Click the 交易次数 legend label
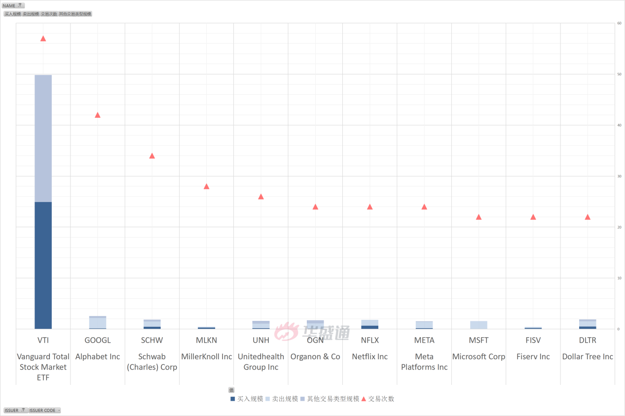Viewport: 625px width, 416px height. pyautogui.click(x=381, y=399)
